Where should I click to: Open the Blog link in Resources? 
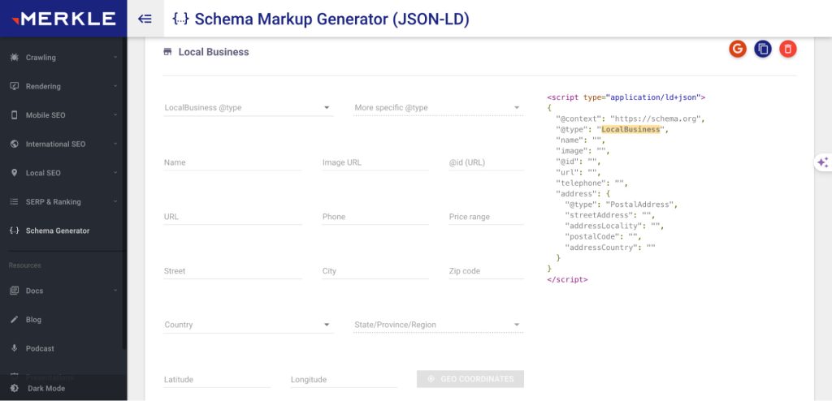point(33,320)
